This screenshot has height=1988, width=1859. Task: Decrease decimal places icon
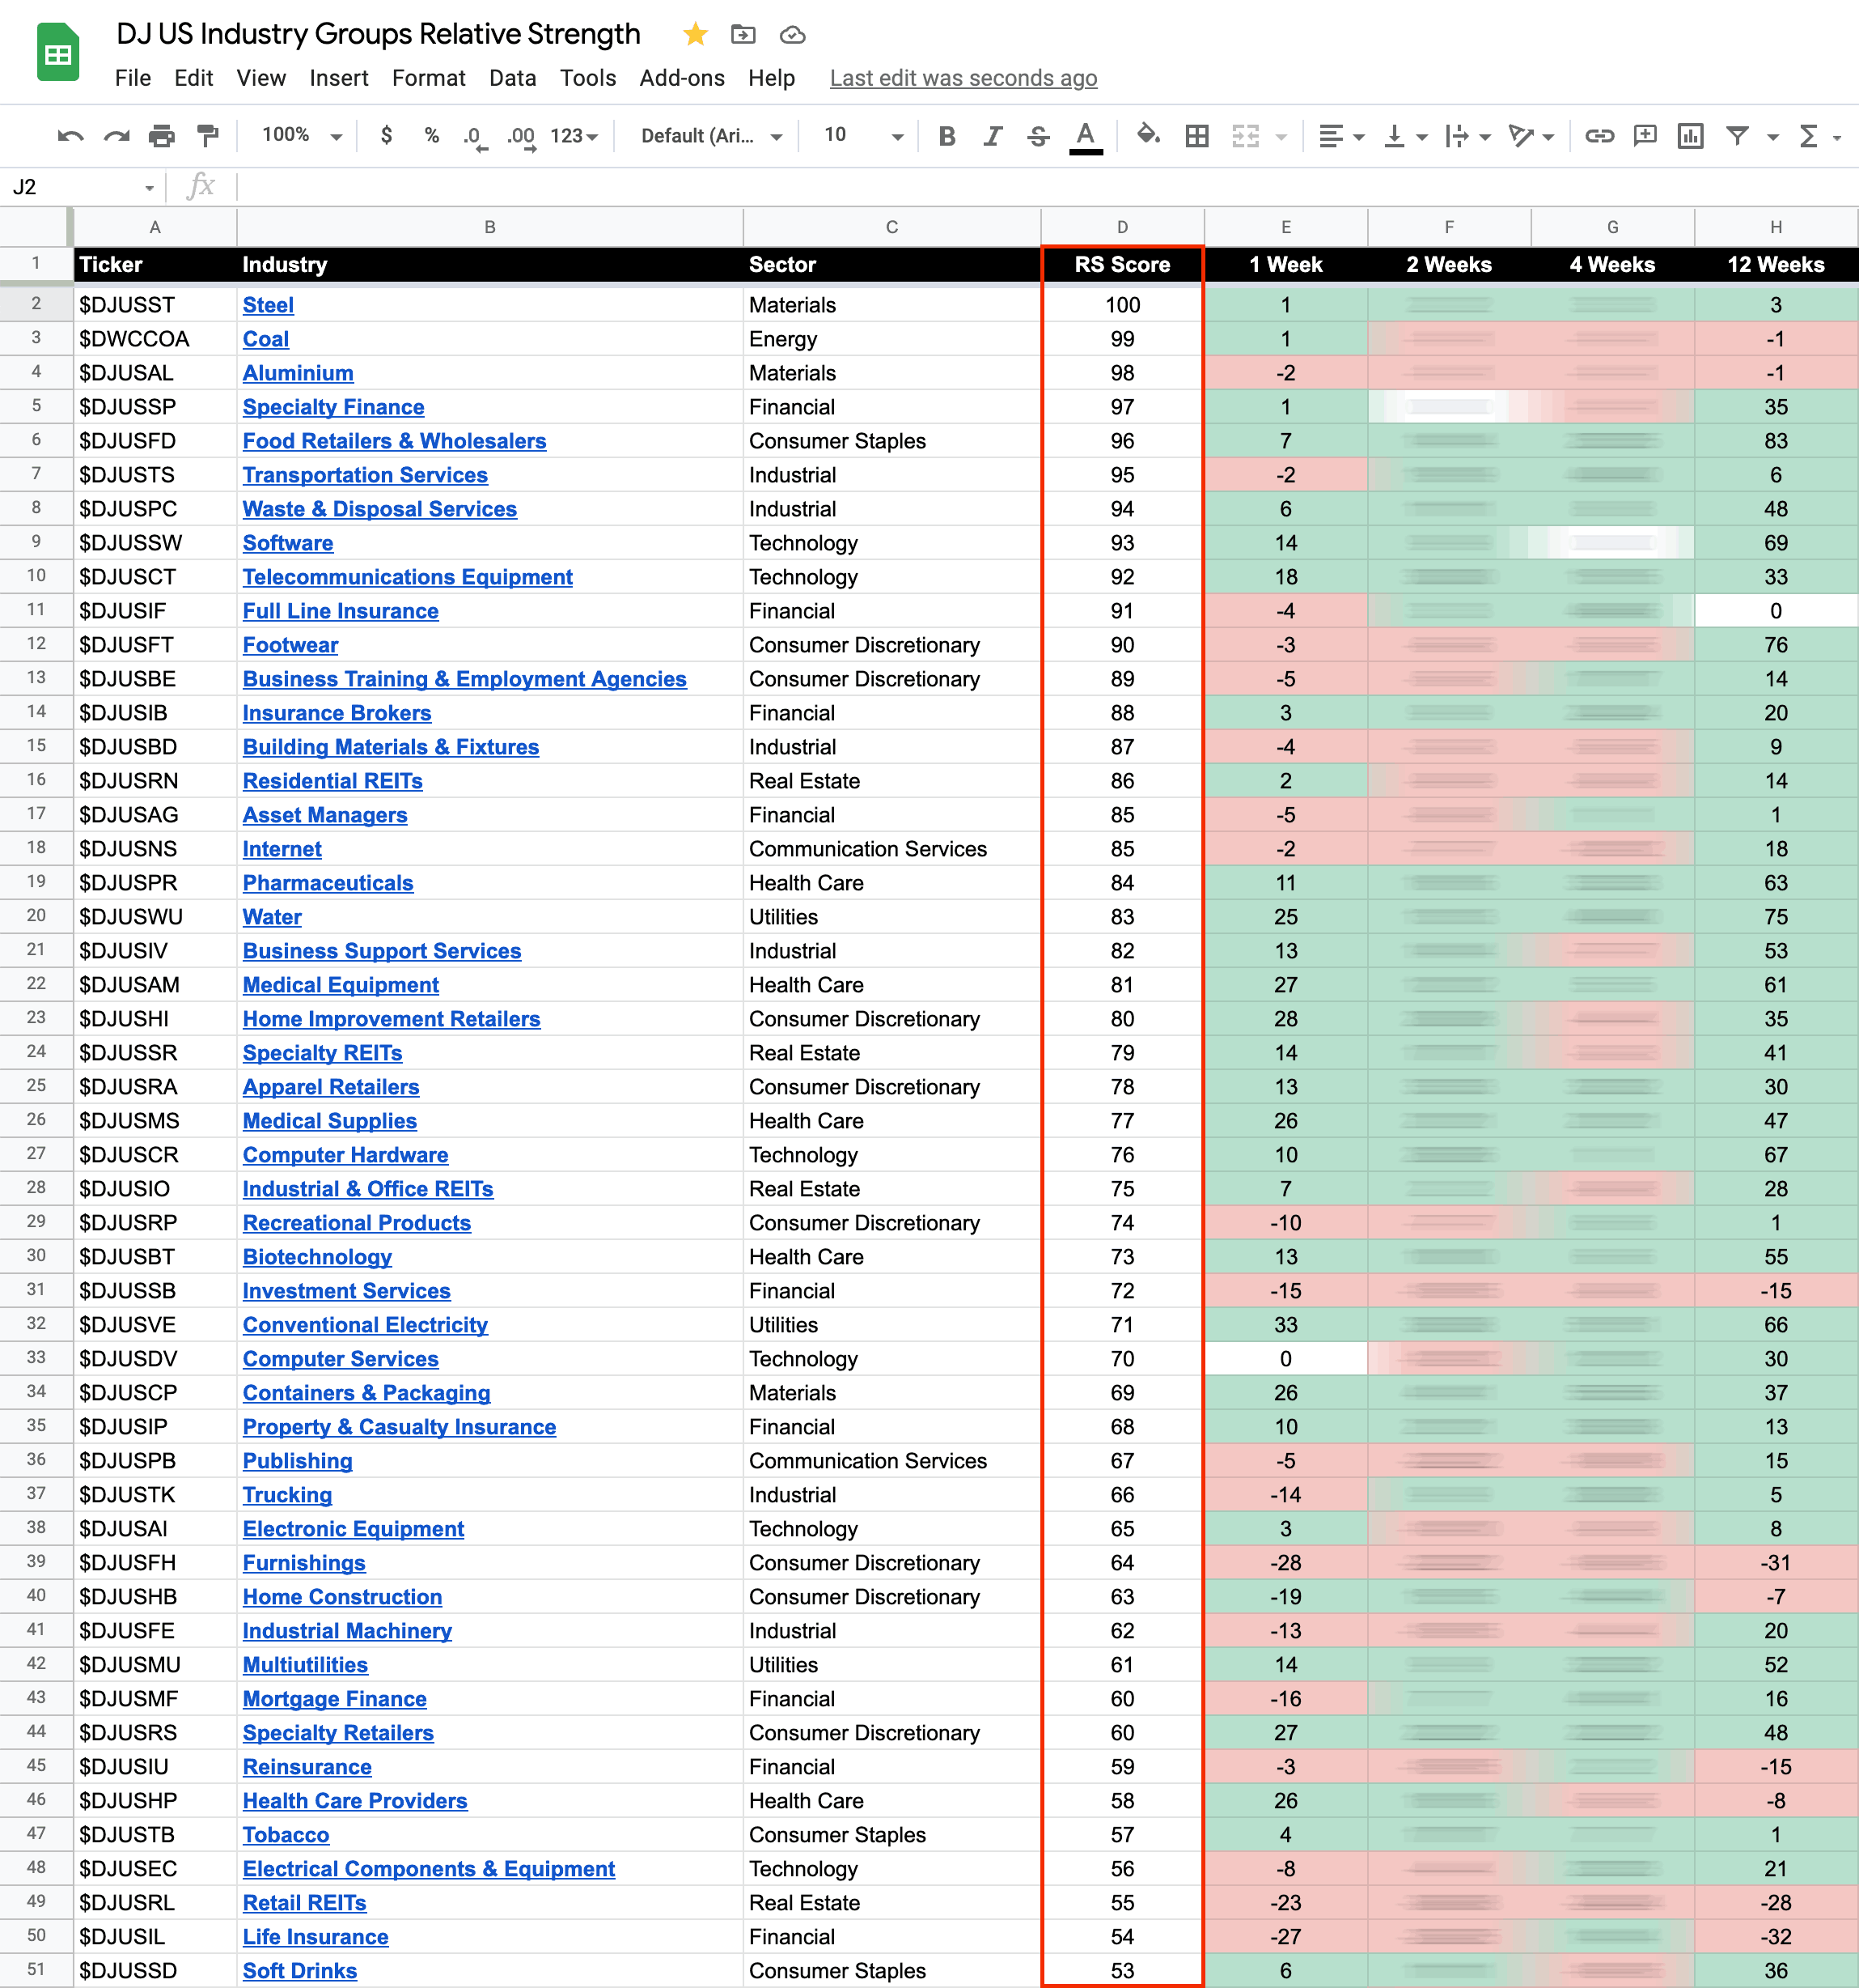pyautogui.click(x=476, y=137)
